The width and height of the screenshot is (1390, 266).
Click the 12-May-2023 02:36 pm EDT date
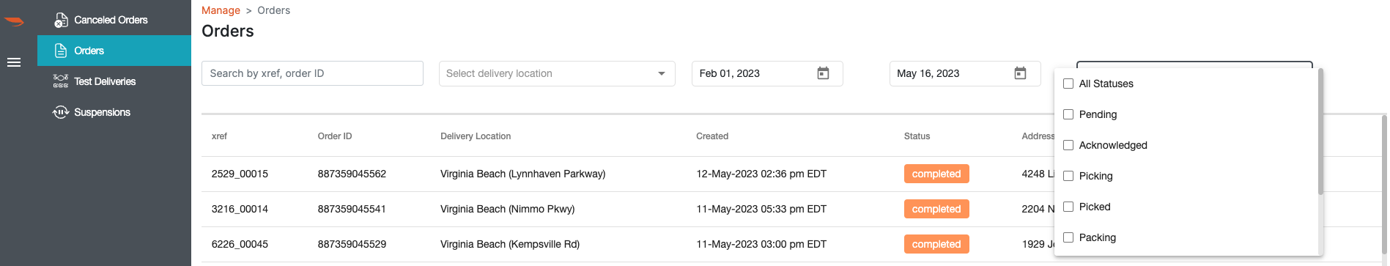click(761, 174)
